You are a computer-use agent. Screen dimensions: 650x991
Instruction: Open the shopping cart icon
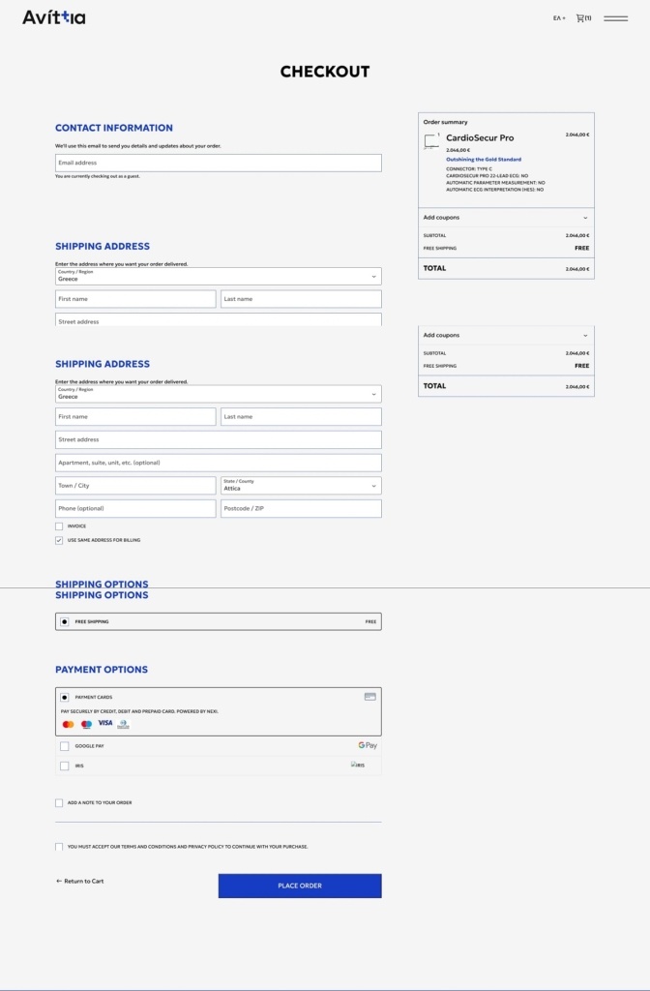point(580,17)
